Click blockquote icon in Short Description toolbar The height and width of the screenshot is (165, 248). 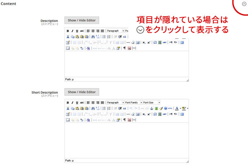(x=124, y=108)
